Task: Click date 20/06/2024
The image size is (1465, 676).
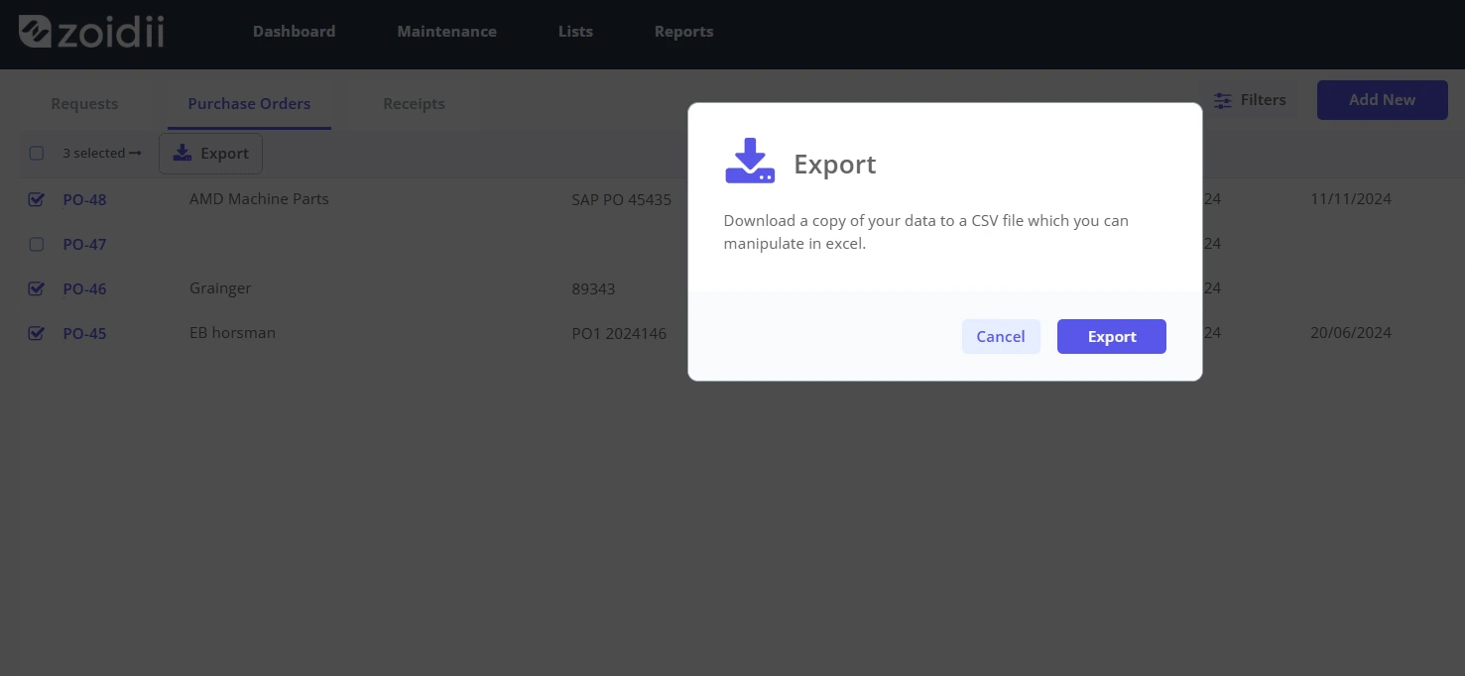Action: (x=1350, y=332)
